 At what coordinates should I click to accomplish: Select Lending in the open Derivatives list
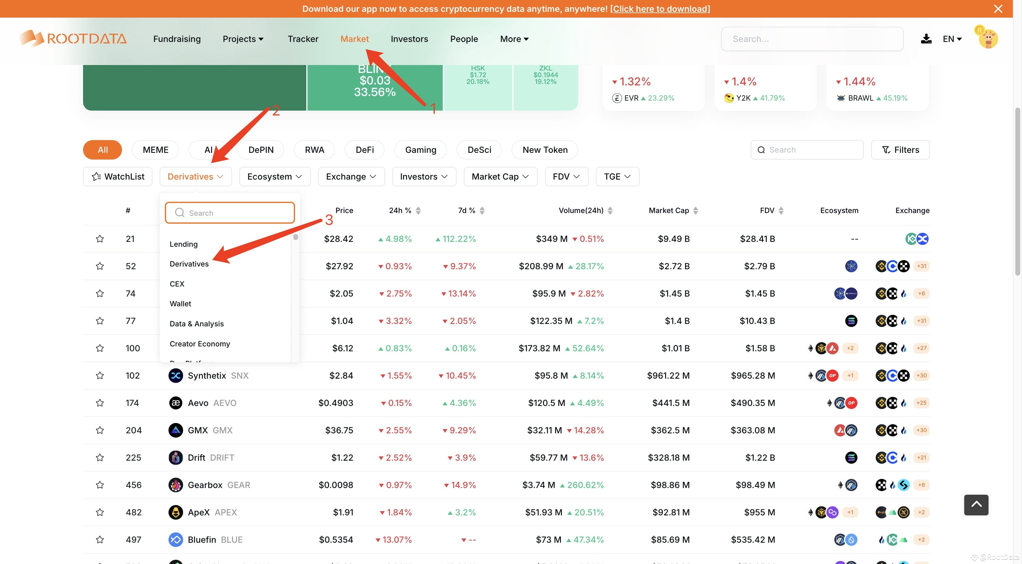pyautogui.click(x=183, y=244)
